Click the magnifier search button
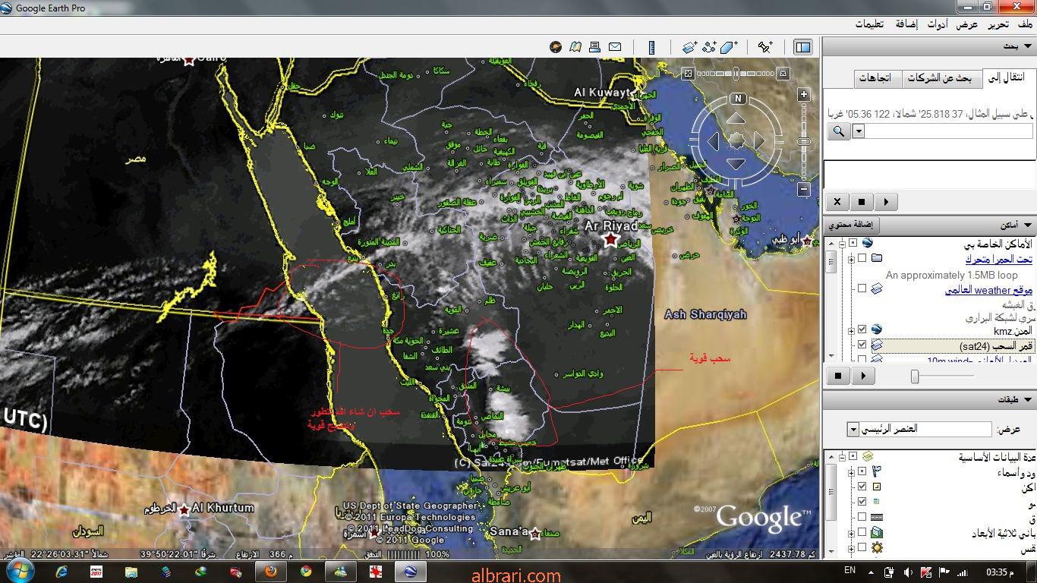 (x=839, y=131)
